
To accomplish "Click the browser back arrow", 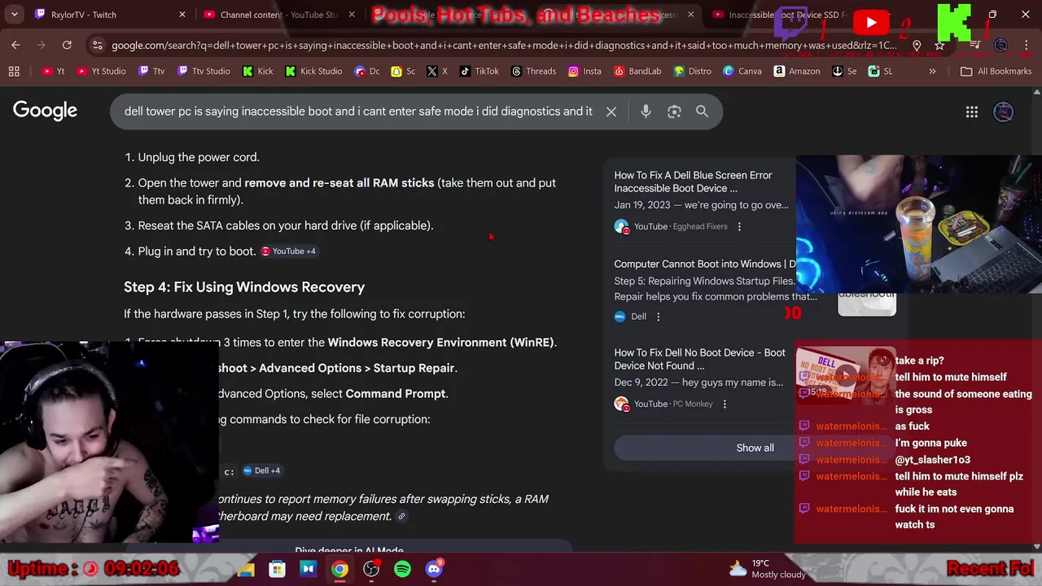I will point(16,46).
